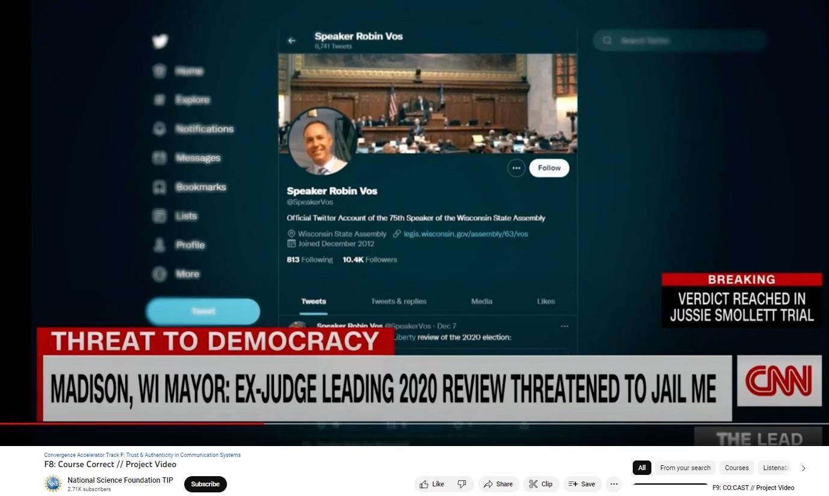This screenshot has width=829, height=496.
Task: Select the Likes tab
Action: tap(546, 302)
